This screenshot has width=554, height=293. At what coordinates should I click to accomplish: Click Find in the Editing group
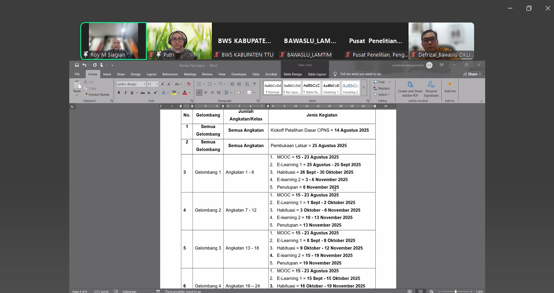(379, 82)
